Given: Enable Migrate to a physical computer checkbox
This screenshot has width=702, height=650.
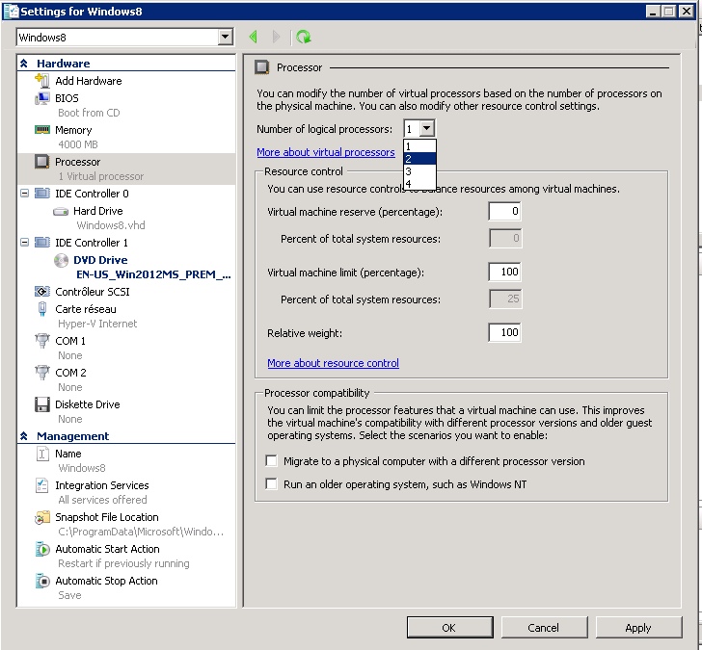Looking at the screenshot, I should click(x=271, y=460).
